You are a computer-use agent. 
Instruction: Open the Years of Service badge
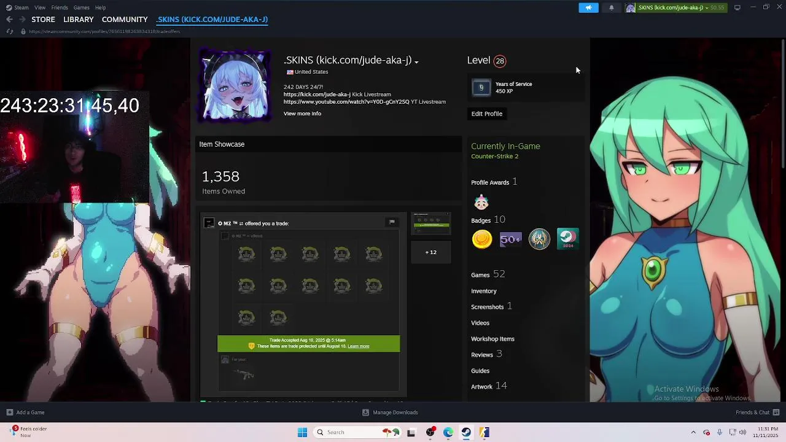tap(481, 88)
